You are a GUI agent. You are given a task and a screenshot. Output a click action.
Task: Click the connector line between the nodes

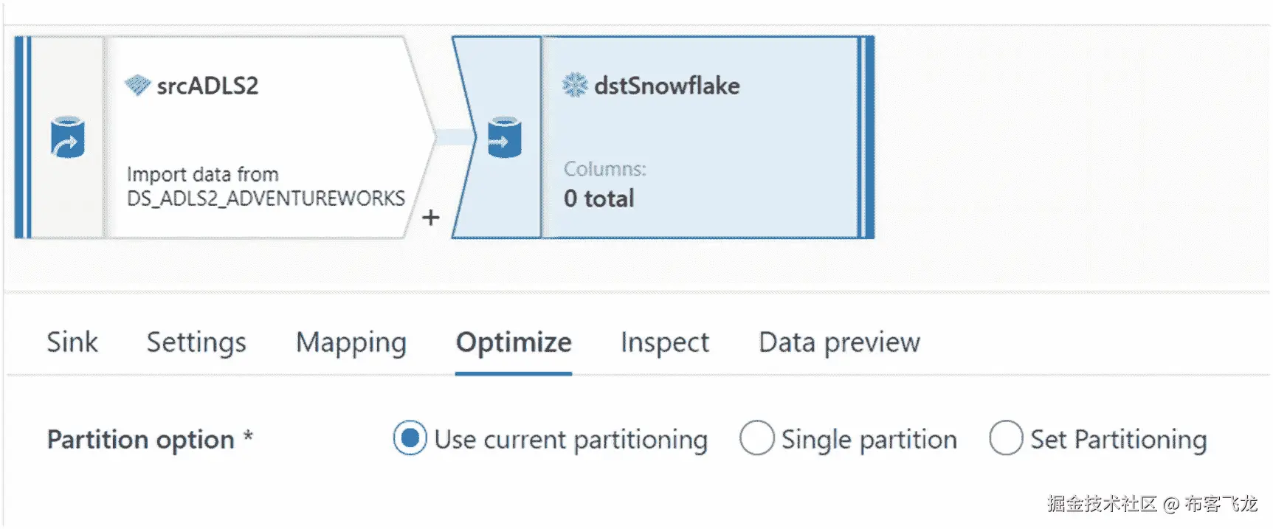(455, 137)
